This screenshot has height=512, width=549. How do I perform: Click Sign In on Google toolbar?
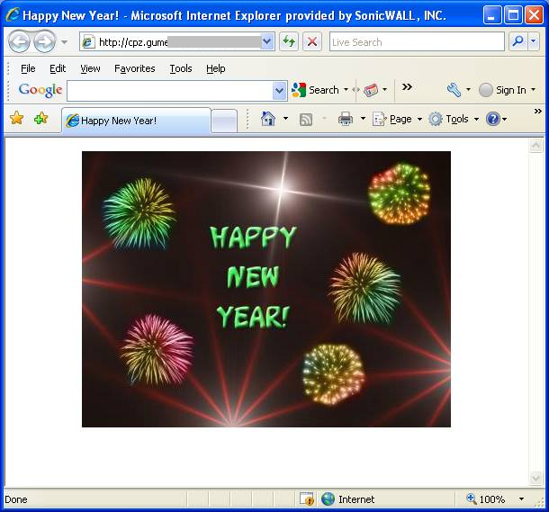tap(503, 90)
